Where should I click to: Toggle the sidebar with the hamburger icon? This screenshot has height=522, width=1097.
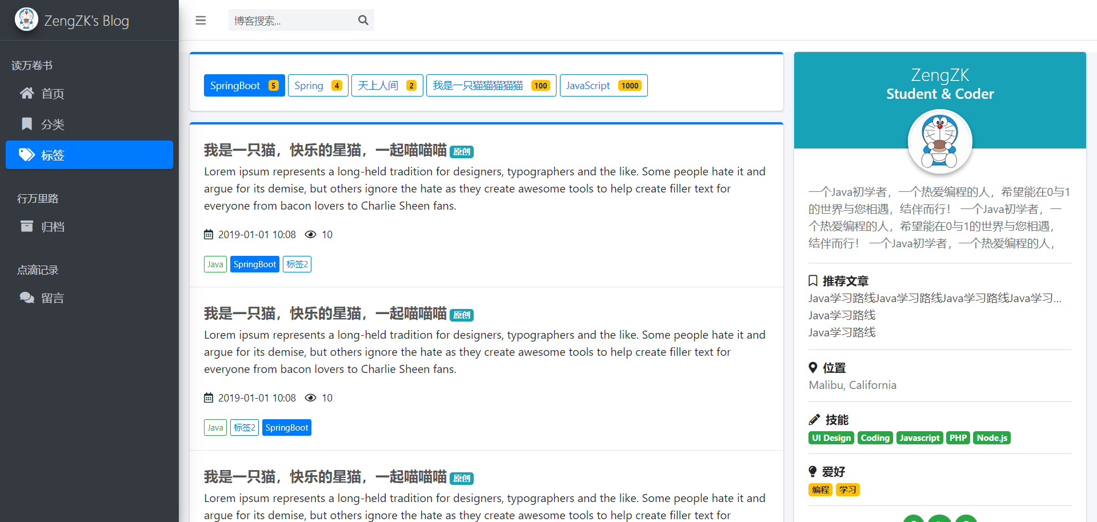click(x=201, y=21)
